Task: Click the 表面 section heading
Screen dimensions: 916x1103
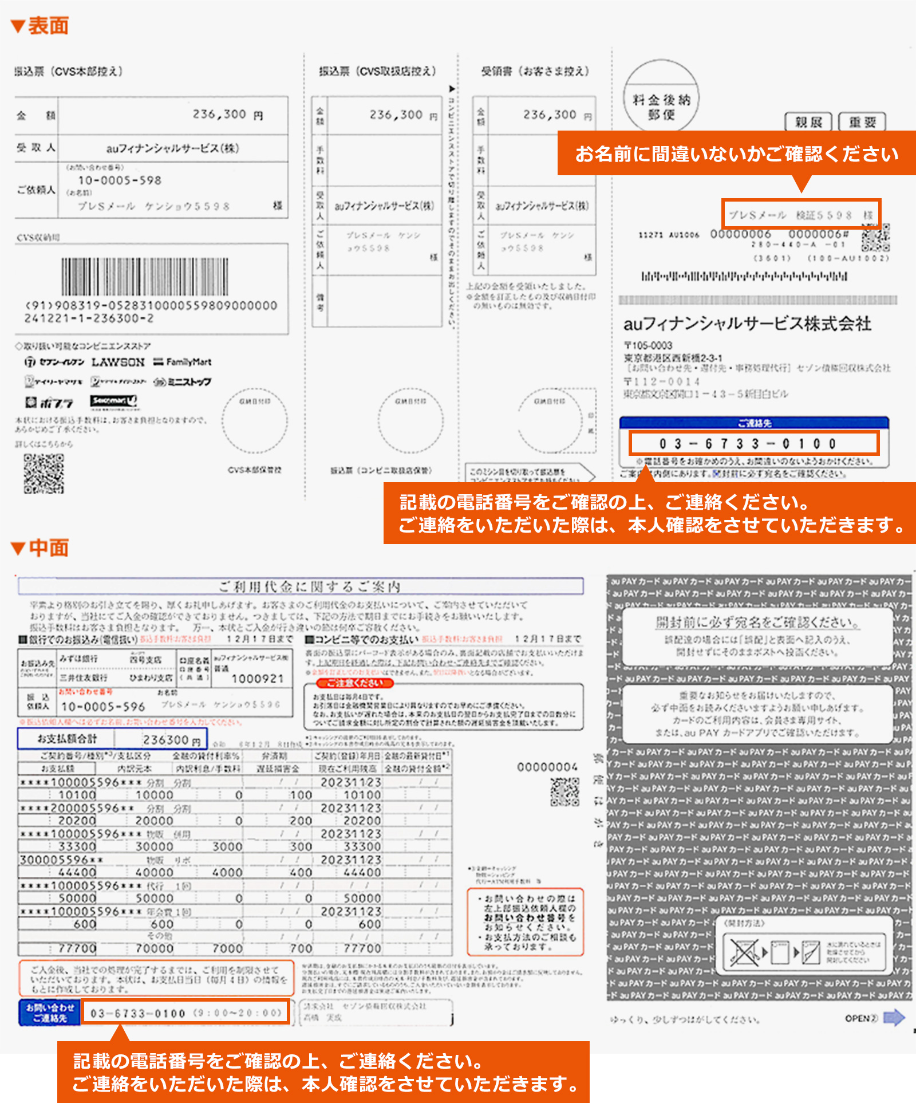Action: tap(40, 26)
